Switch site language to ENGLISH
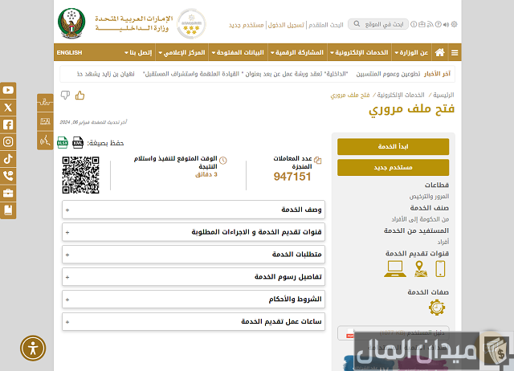Viewport: 514px width, 371px height. (69, 52)
